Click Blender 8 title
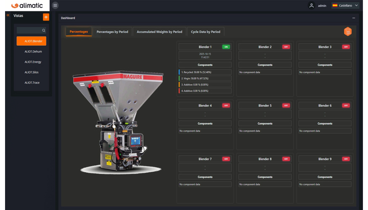Image resolution: width=368 pixels, height=210 pixels. 265,159
